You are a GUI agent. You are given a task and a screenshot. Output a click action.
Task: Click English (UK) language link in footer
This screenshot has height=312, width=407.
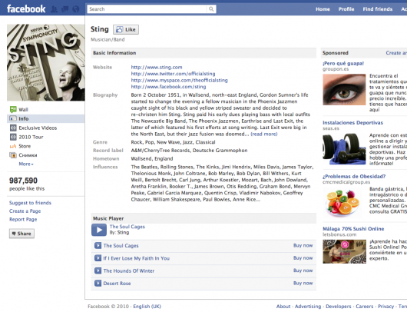(147, 307)
